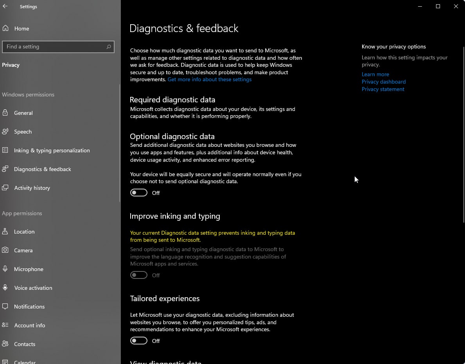Click the Diagnostics & feedback sidebar icon

5,169
